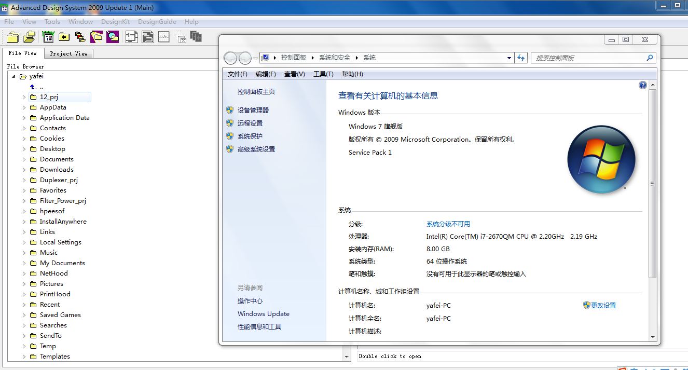Image resolution: width=688 pixels, height=370 pixels.
Task: Click the Control Panel vertical scrollbar thumb
Action: click(x=653, y=184)
